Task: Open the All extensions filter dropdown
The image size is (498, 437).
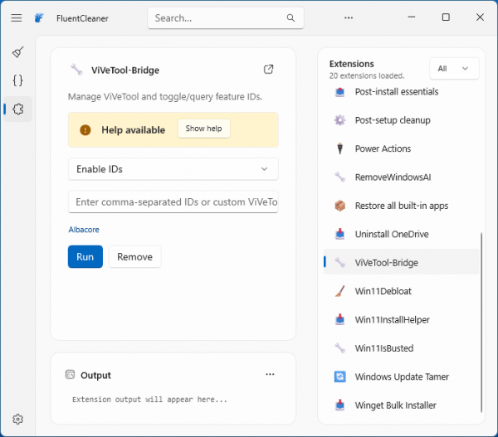Action: [x=454, y=69]
